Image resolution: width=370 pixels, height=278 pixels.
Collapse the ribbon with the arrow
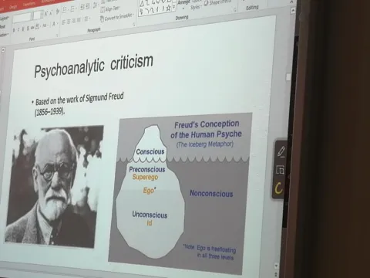(291, 2)
